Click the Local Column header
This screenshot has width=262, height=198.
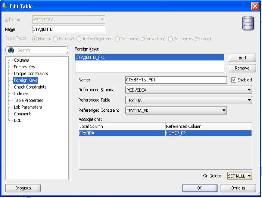coord(122,126)
